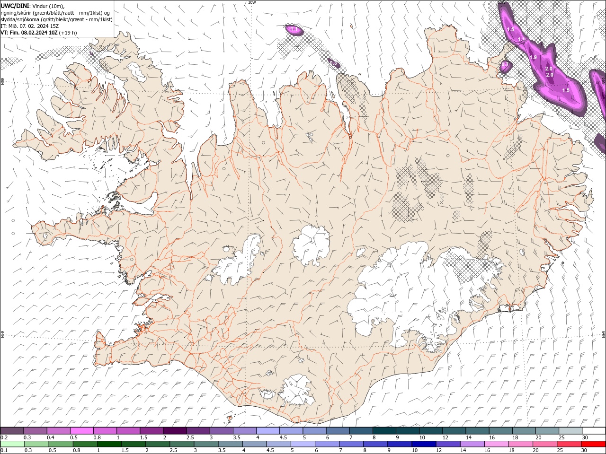The image size is (606, 454).
Task: Click the medium green 0.5 rain-scale swatch
Action: 61,444
